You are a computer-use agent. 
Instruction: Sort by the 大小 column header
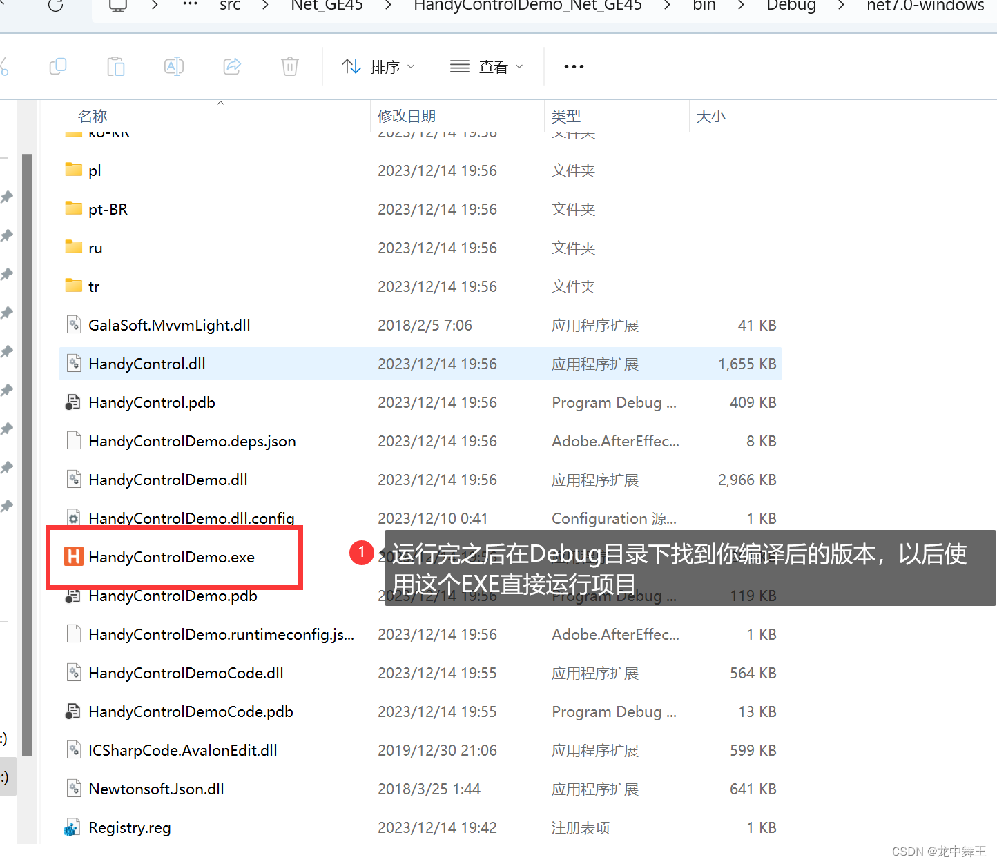711,116
